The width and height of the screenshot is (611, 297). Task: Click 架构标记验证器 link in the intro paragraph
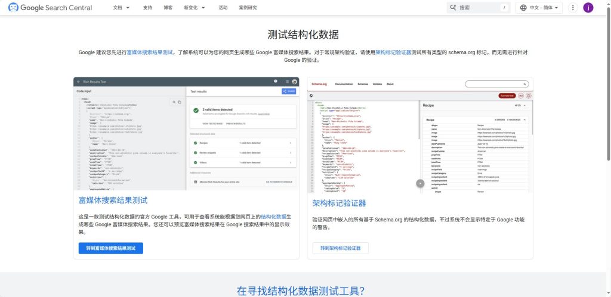coord(393,52)
